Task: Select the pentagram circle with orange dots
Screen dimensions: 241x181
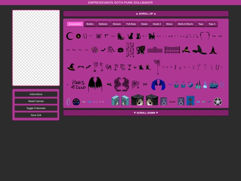Action: click(95, 50)
